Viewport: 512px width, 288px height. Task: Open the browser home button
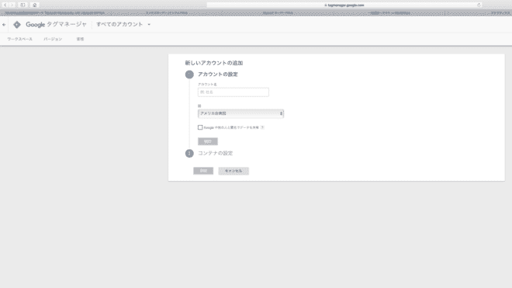35,5
